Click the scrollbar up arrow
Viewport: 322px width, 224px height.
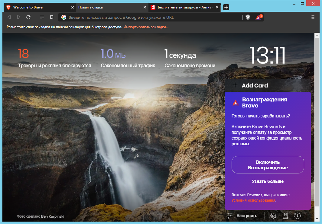click(317, 35)
